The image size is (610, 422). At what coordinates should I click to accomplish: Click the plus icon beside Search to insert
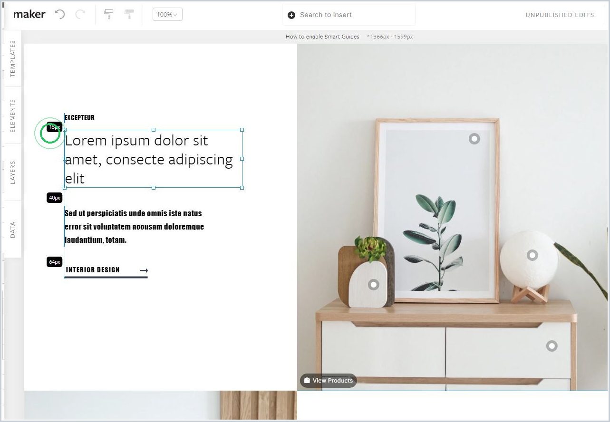pyautogui.click(x=291, y=15)
